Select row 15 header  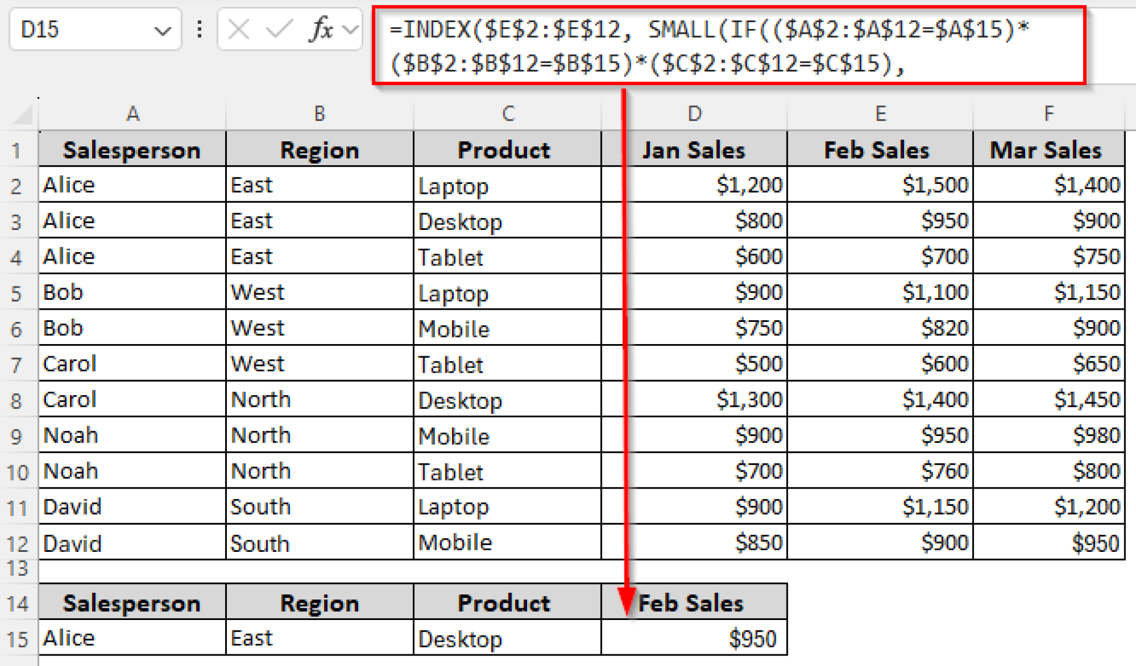[x=18, y=637]
